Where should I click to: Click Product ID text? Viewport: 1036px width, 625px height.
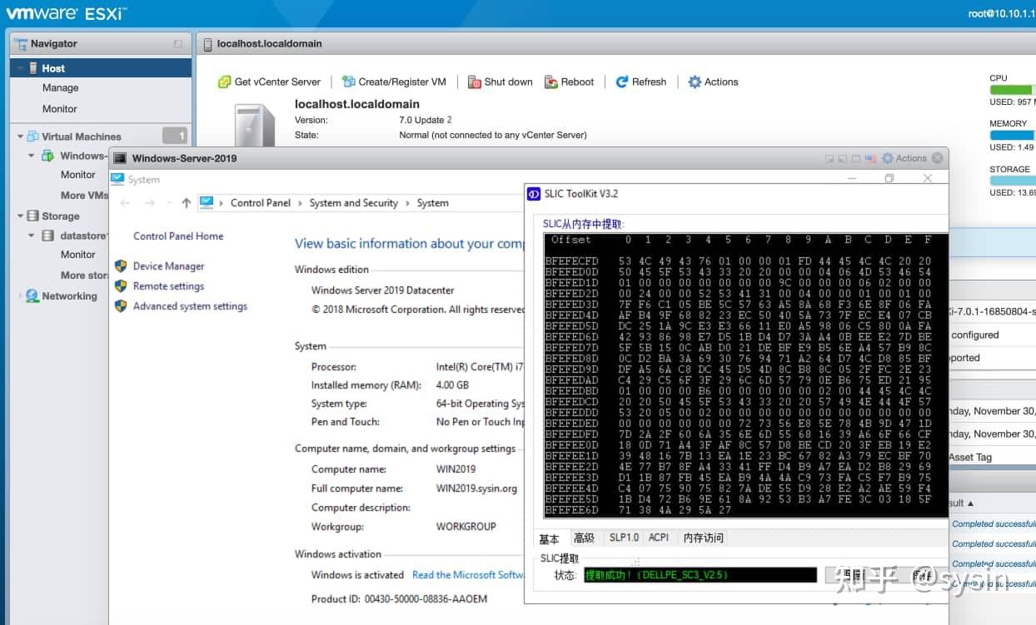click(x=400, y=599)
